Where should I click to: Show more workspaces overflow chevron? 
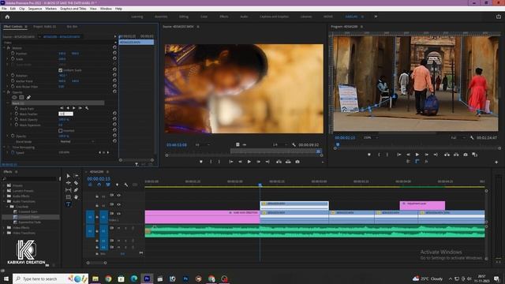(x=376, y=17)
